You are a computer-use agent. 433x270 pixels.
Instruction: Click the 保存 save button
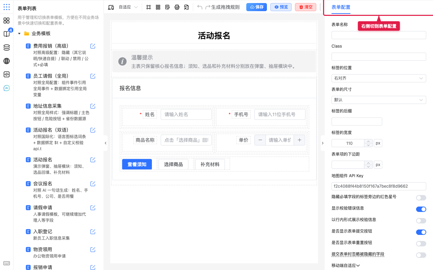(256, 7)
